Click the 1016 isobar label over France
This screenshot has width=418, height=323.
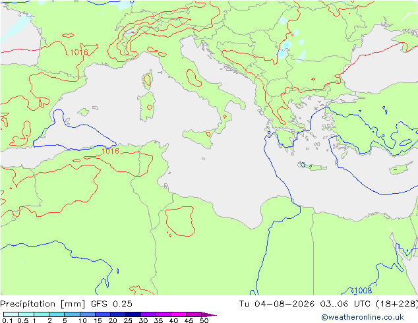point(79,53)
